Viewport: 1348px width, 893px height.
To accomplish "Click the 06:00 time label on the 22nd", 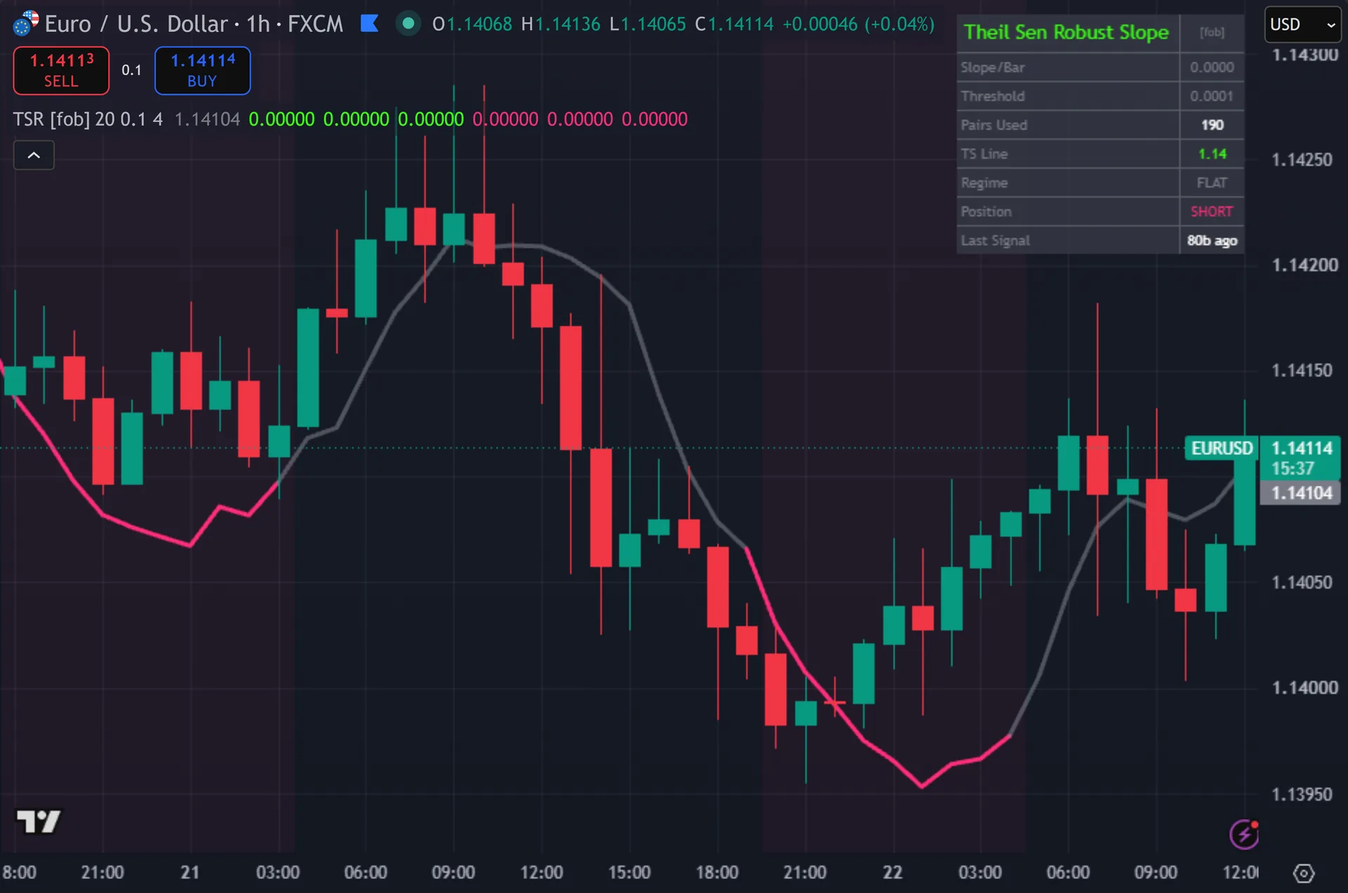I will [1068, 873].
